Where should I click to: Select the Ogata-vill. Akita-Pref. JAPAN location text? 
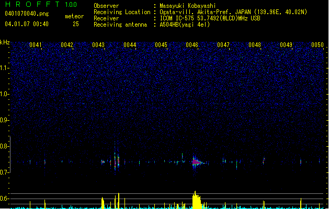(x=233, y=12)
